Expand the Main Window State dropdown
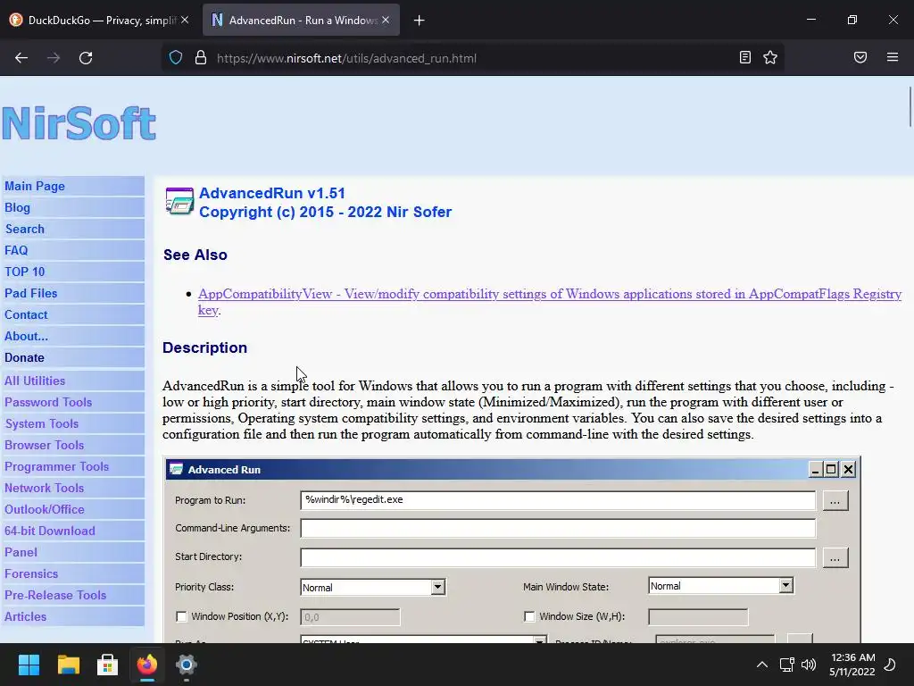The height and width of the screenshot is (686, 914). coord(785,586)
